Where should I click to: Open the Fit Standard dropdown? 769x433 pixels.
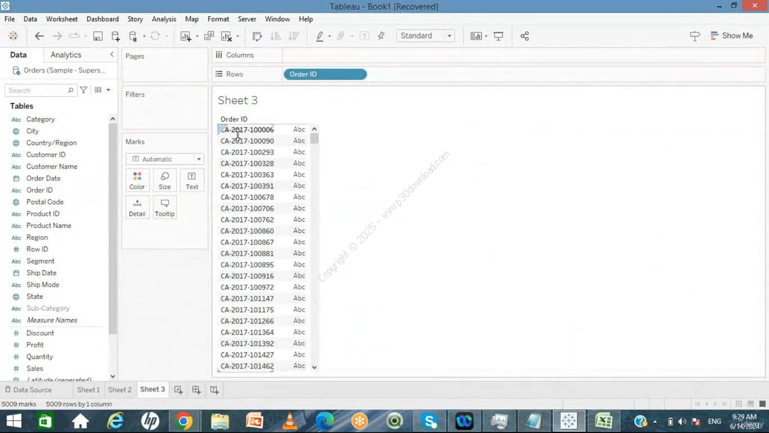[425, 36]
